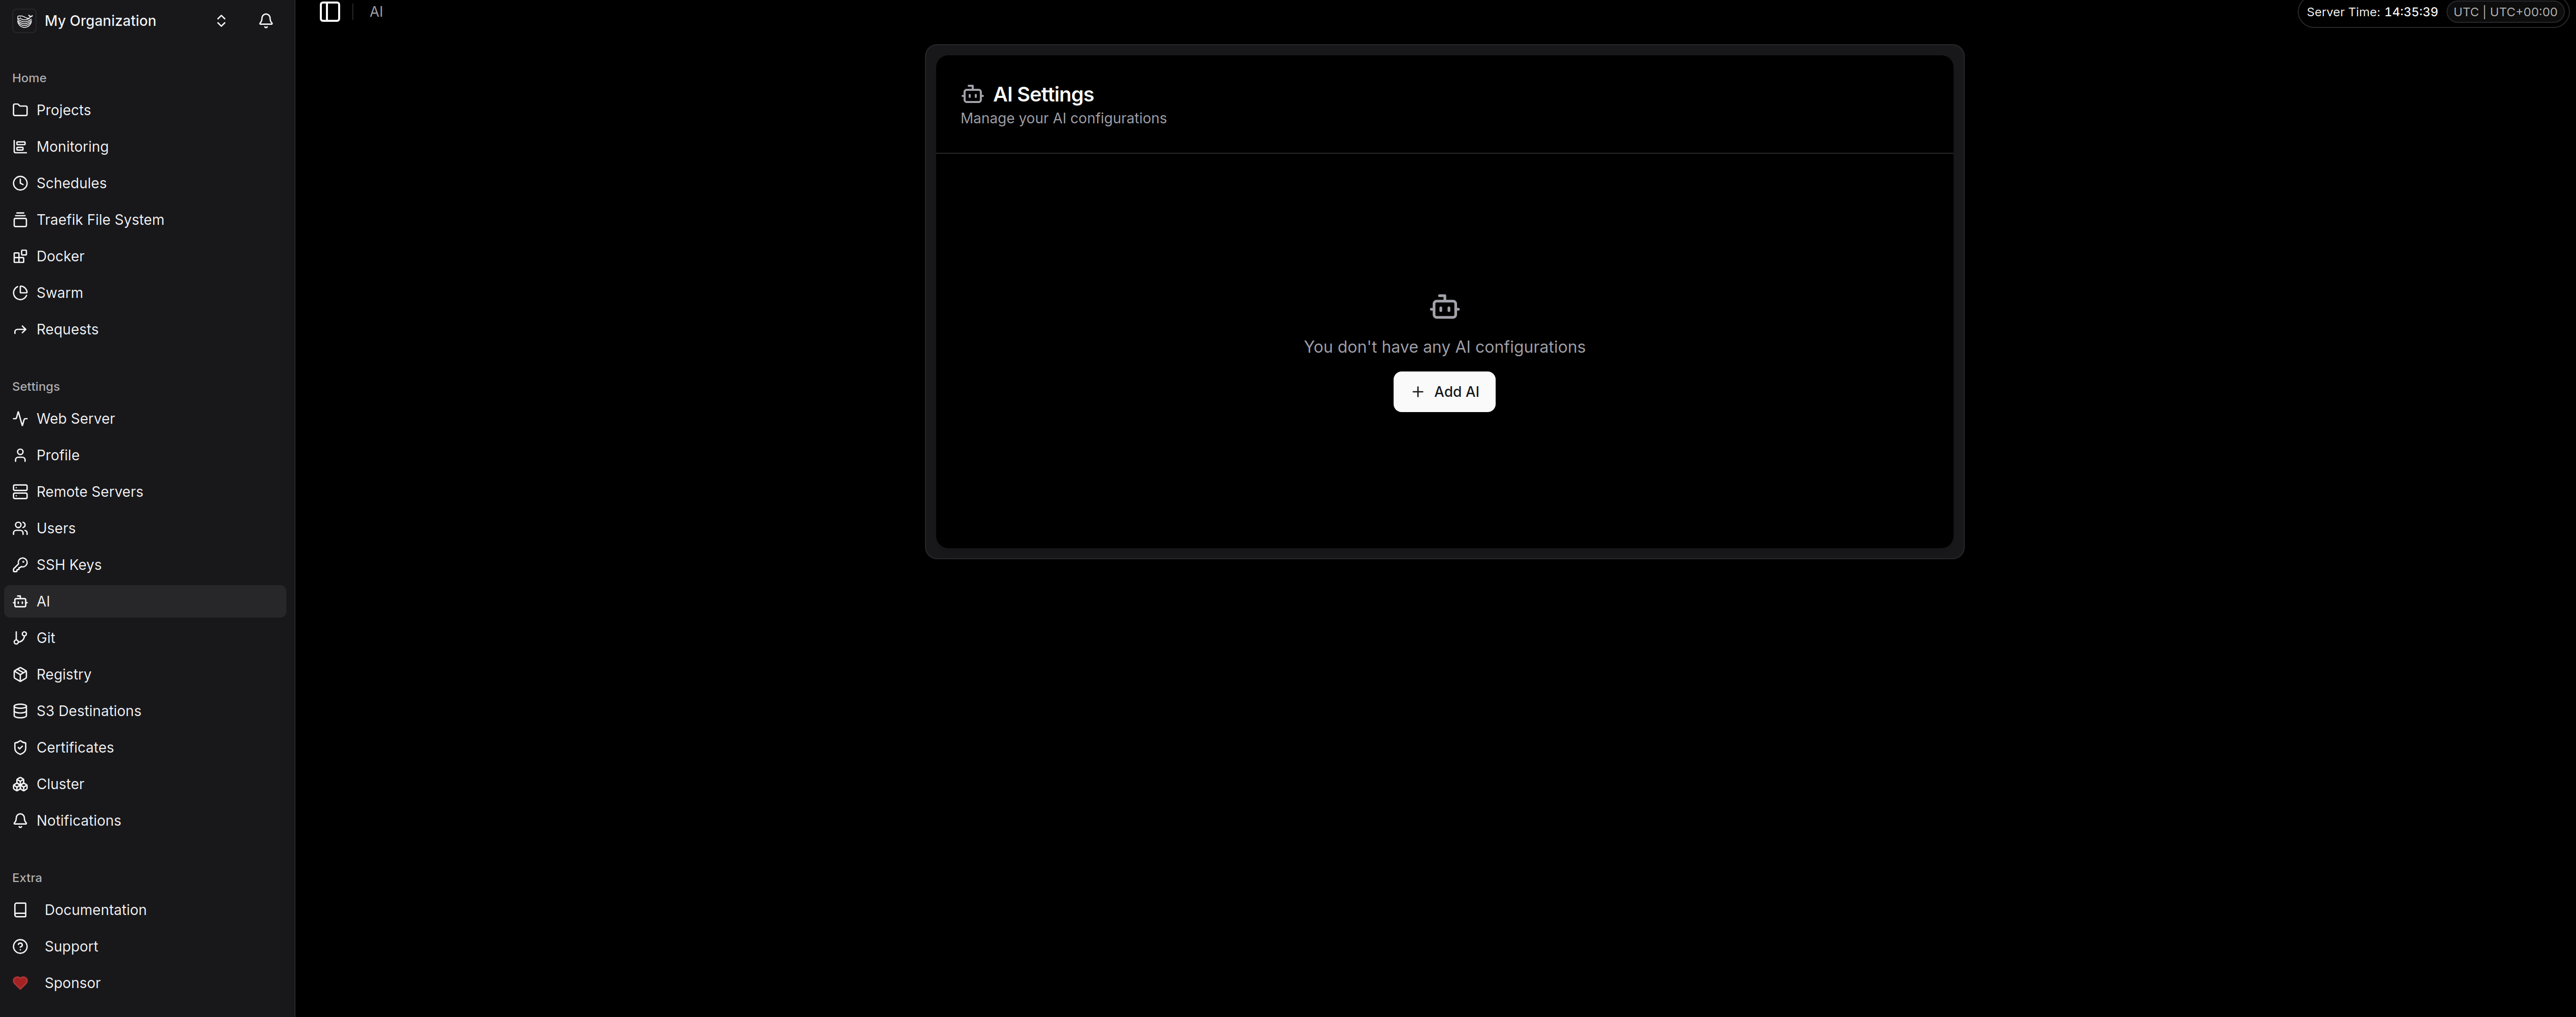Expand the My Organization switcher
Viewport: 2576px width, 1017px height.
click(221, 21)
